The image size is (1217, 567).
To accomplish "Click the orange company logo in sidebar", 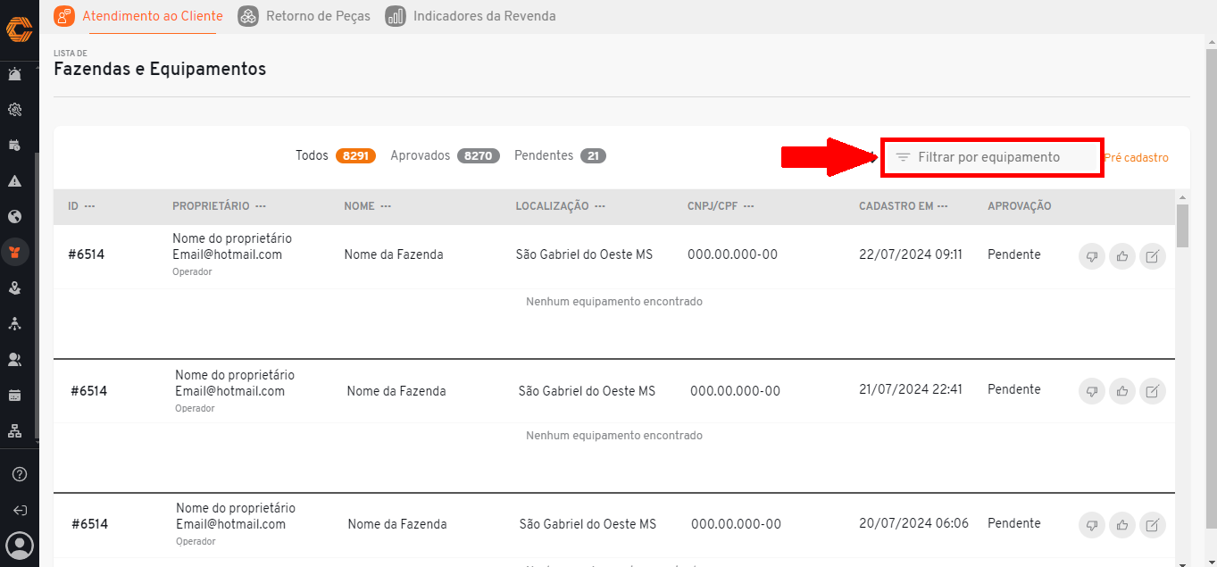I will (19, 29).
